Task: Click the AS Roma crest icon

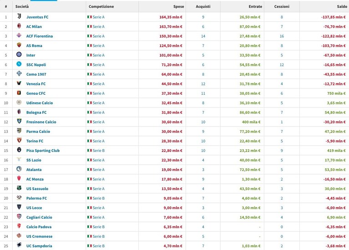Action: (19, 45)
